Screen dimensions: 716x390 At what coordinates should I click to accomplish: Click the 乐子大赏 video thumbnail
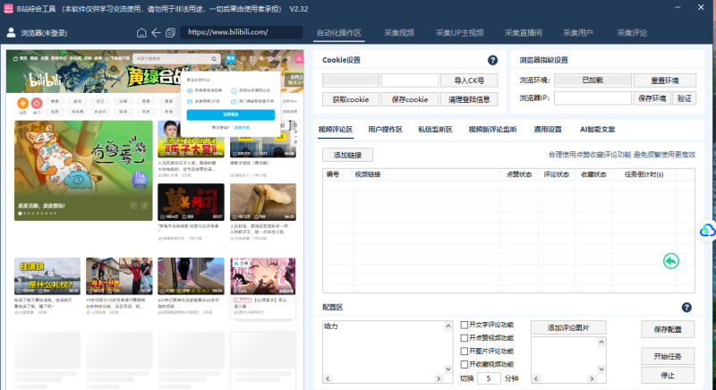(x=191, y=140)
